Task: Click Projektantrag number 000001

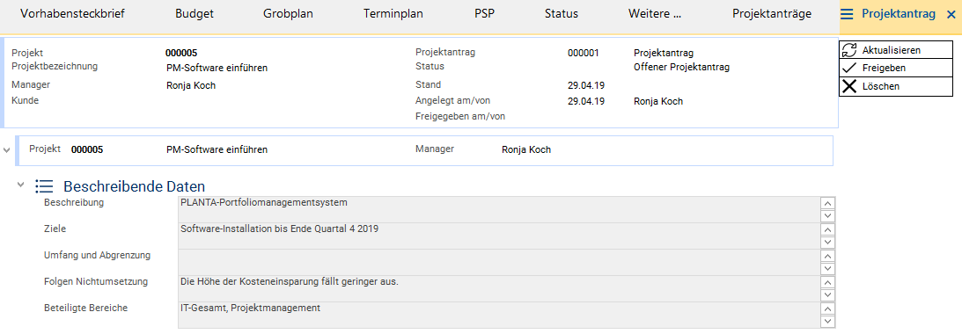Action: coord(584,54)
